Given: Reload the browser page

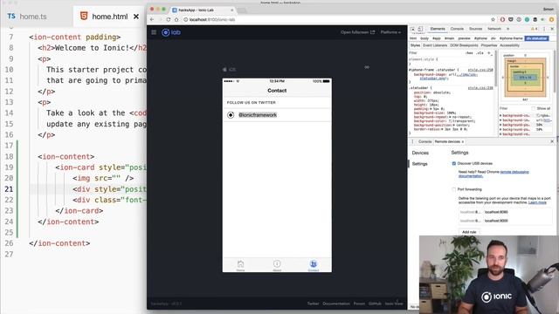Looking at the screenshot, I should [x=169, y=19].
